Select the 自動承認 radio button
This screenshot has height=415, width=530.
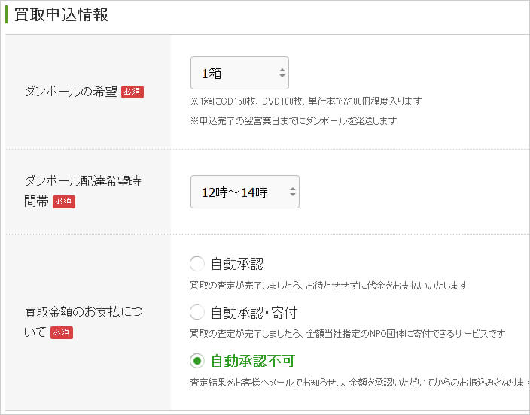point(197,264)
